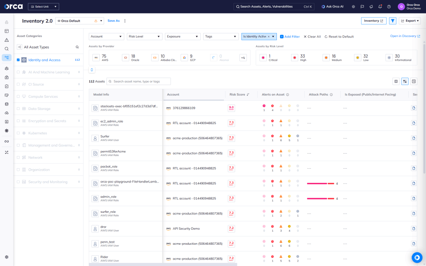Open the Tags filter dropdown
This screenshot has height=266, width=426.
[x=221, y=36]
